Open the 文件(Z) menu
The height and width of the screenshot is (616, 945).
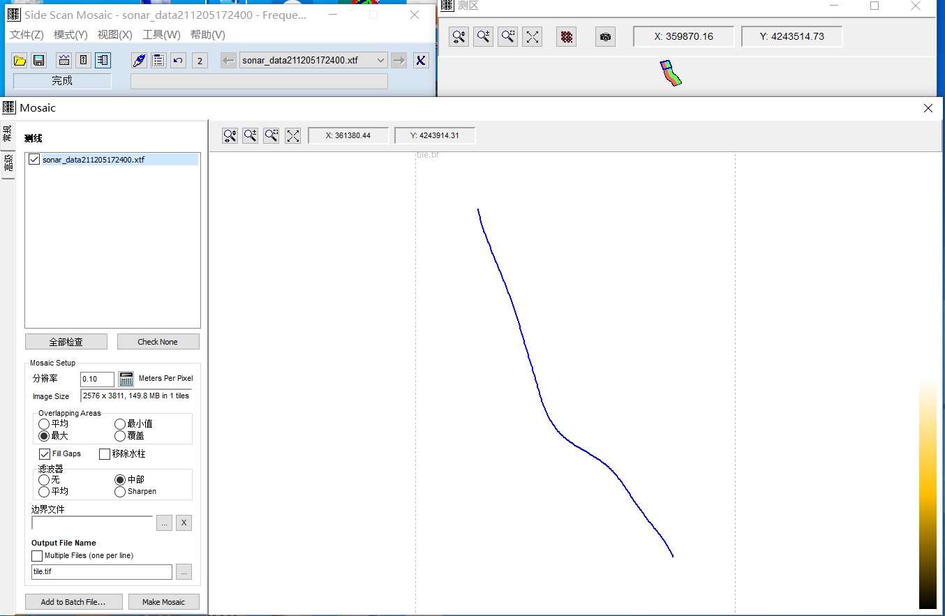point(27,35)
